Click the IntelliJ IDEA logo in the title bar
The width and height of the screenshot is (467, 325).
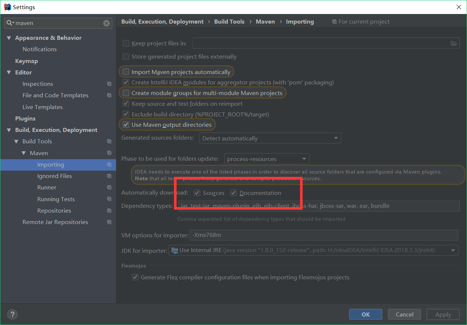click(x=7, y=7)
